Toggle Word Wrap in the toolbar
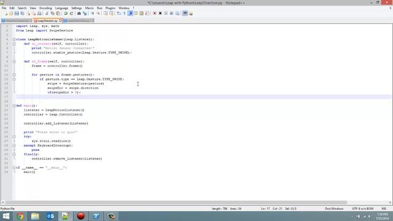 click(119, 14)
